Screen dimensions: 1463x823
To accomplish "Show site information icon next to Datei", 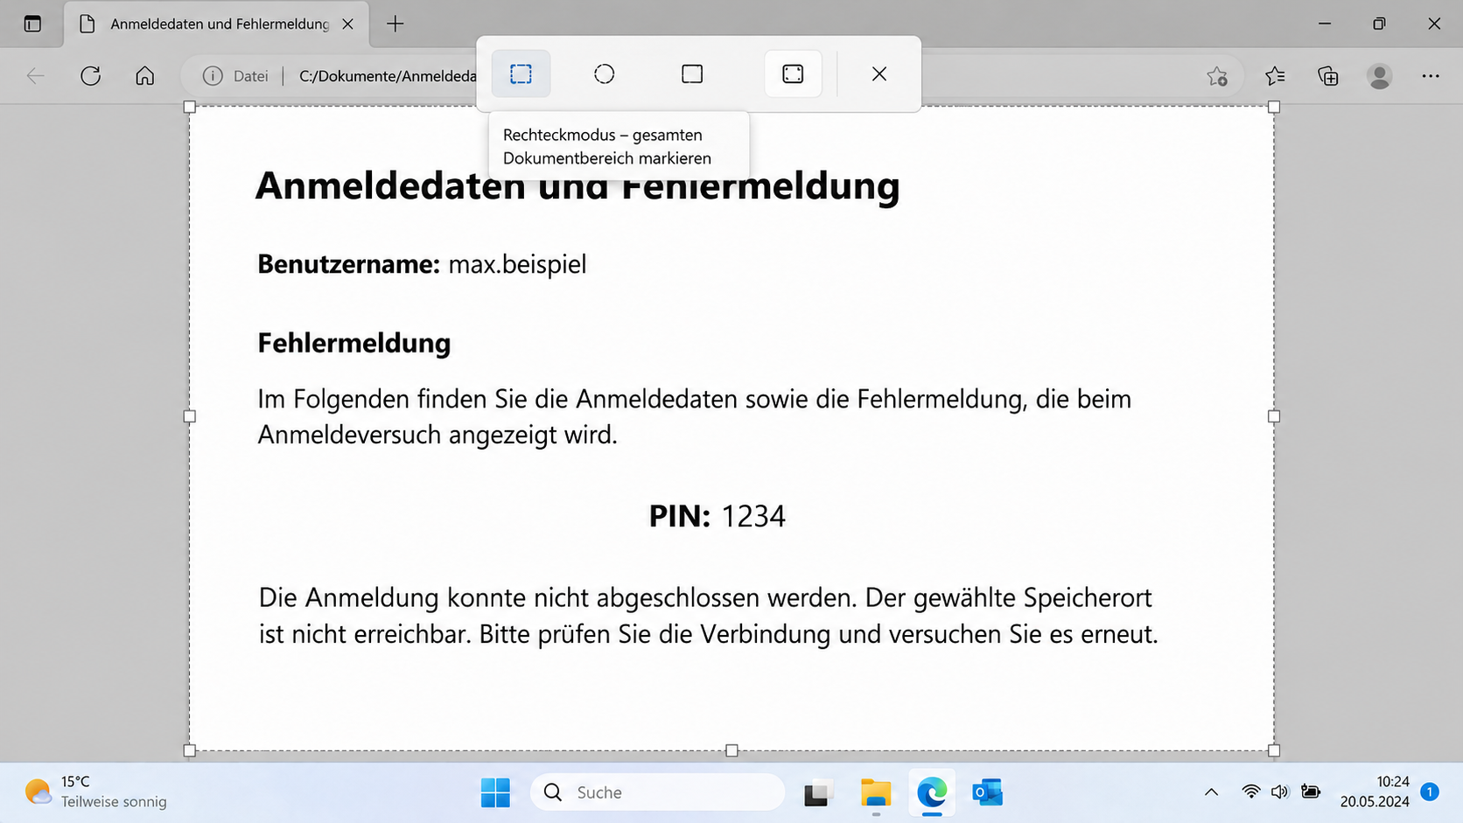I will pos(213,76).
